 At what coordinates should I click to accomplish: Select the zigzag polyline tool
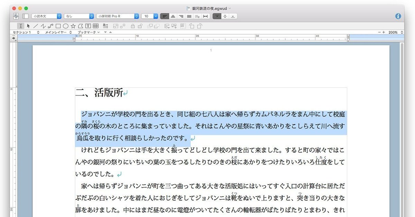point(43,26)
